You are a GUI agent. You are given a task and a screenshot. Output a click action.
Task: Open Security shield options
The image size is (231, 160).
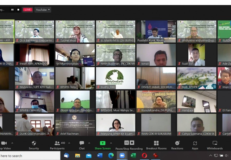pyautogui.click(x=34, y=145)
